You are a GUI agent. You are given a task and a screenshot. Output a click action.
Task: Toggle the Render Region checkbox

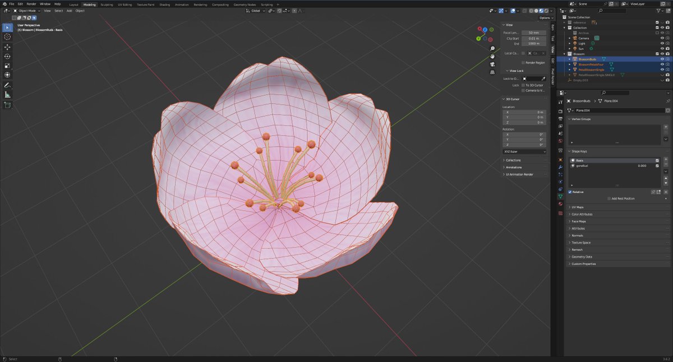(x=523, y=63)
